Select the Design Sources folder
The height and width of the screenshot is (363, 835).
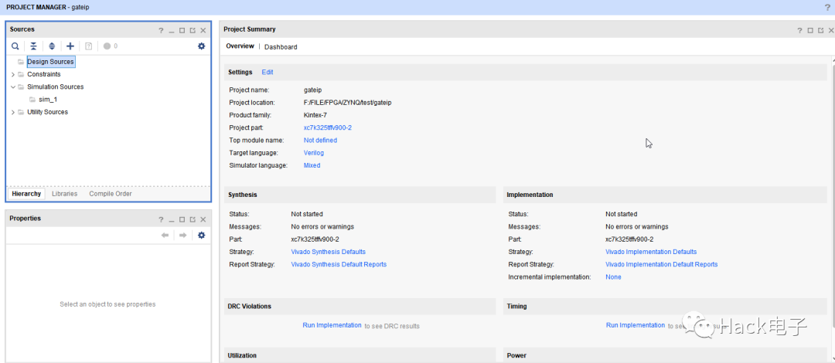pos(50,62)
